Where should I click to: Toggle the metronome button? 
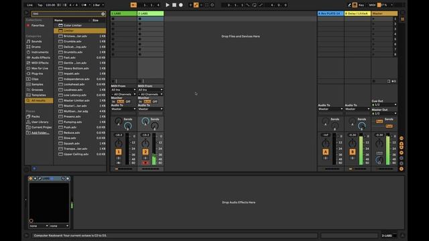[x=84, y=5]
